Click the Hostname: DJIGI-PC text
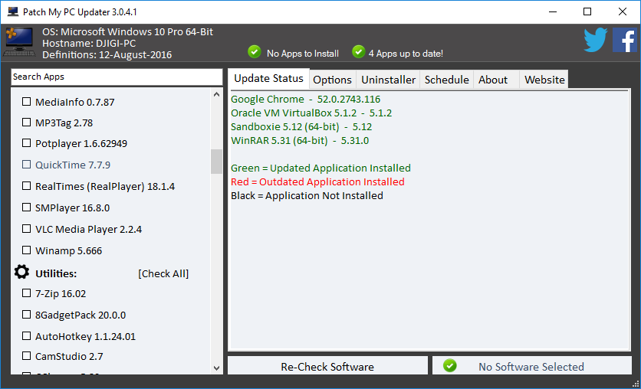Screen dimensions: 641x389 tap(89, 44)
